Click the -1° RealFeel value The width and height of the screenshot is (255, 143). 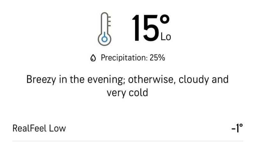pos(237,128)
